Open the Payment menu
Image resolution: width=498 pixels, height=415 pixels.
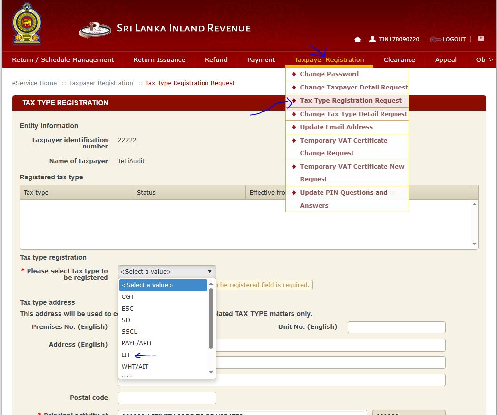[261, 59]
